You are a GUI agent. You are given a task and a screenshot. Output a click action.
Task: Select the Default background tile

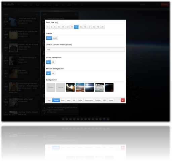[51, 87]
